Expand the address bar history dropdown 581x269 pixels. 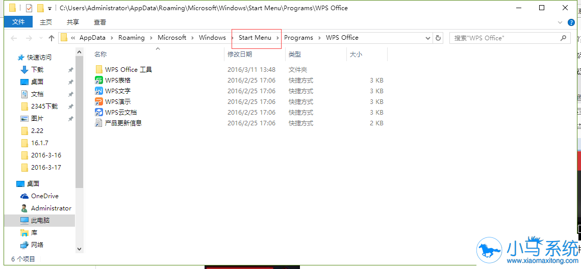(x=428, y=38)
